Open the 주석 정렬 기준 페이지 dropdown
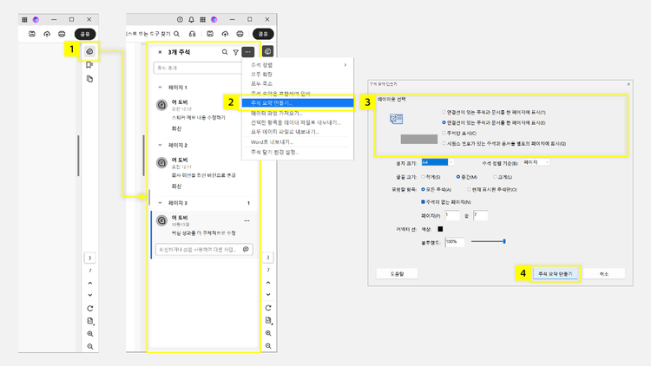The height and width of the screenshot is (366, 651). (x=536, y=162)
